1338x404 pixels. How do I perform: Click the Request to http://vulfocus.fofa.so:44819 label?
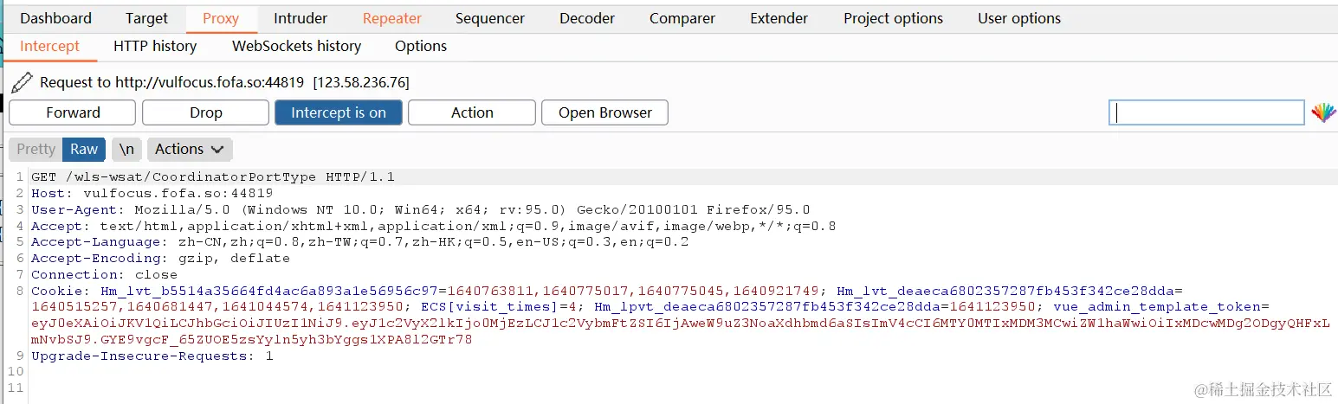[171, 82]
